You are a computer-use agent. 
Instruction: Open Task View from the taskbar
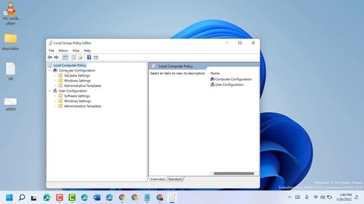pos(34,198)
